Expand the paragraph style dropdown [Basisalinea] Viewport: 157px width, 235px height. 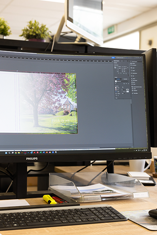[x=122, y=82]
